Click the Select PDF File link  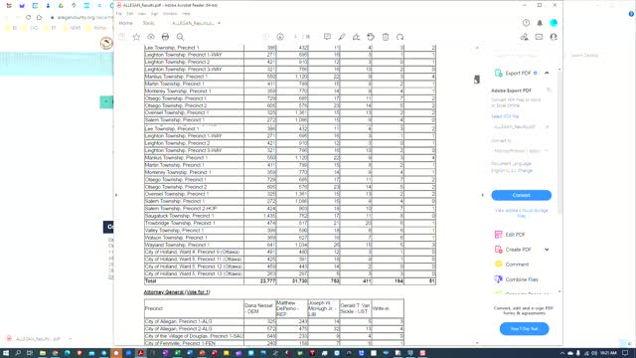tap(505, 116)
